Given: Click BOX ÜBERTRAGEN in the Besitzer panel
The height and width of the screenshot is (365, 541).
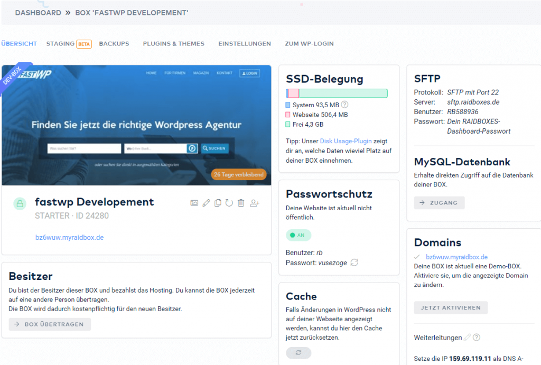Looking at the screenshot, I should [x=49, y=325].
